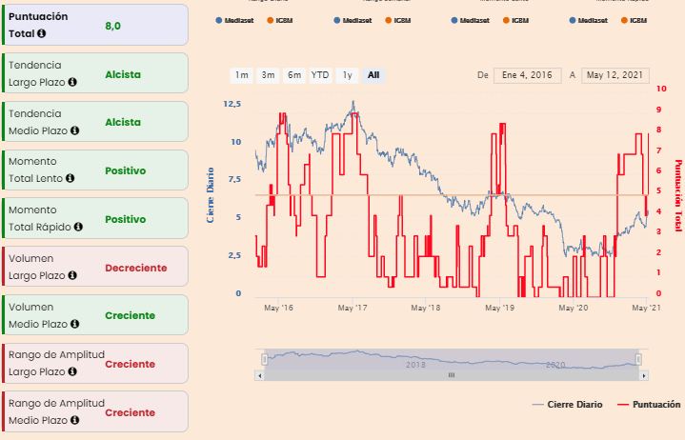The width and height of the screenshot is (685, 440).
Task: Edit the end date May 12, 2021
Action: (x=615, y=75)
